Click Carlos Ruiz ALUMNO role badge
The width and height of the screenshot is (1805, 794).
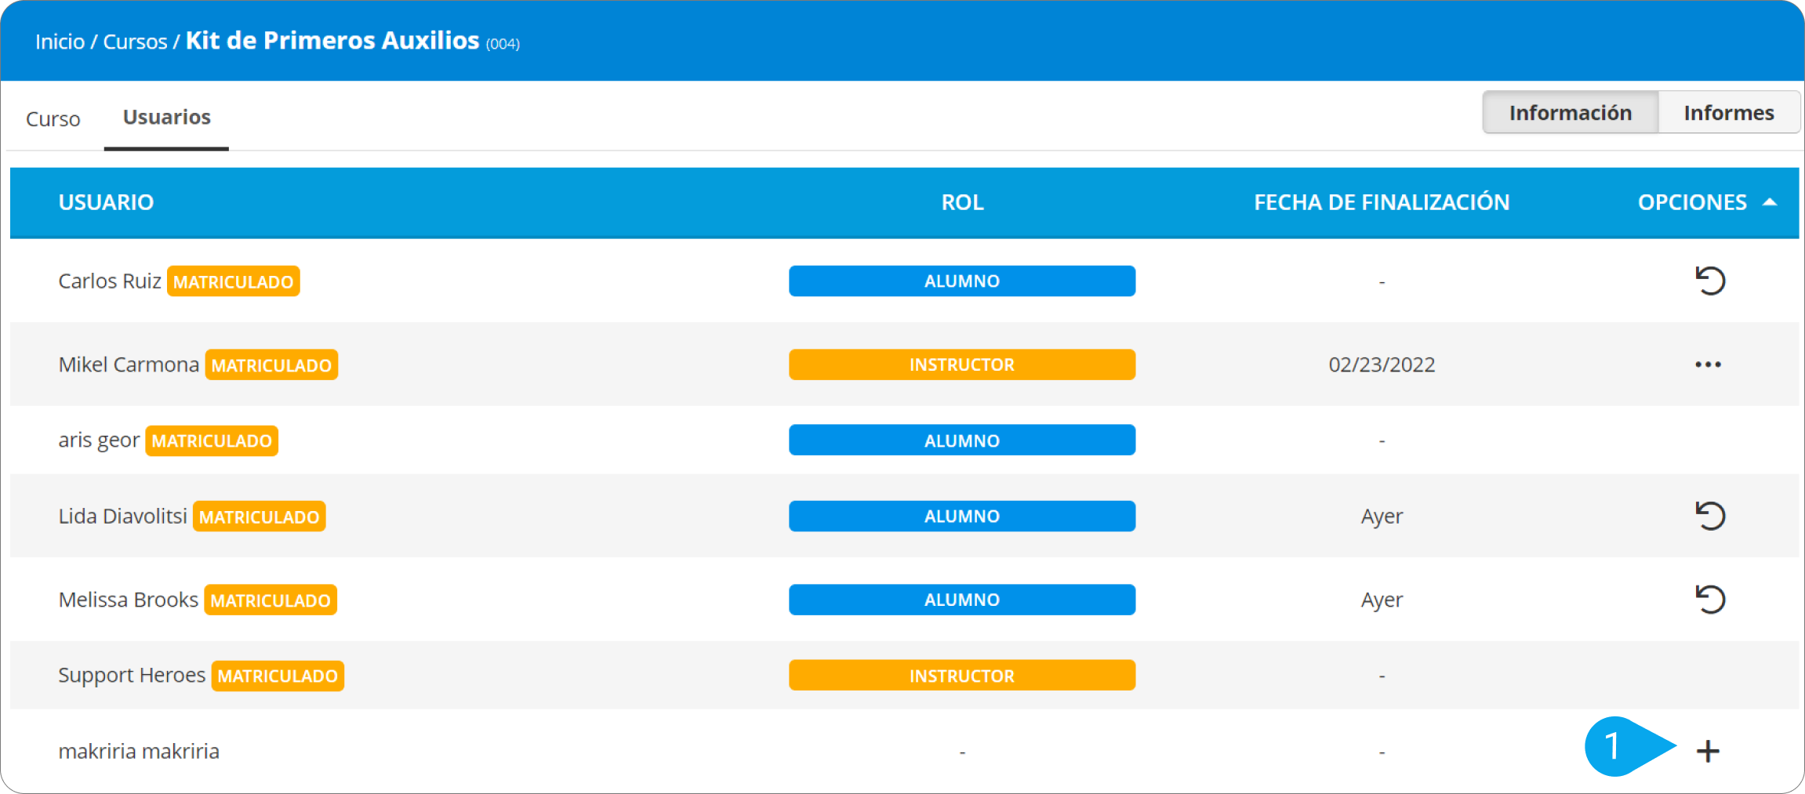pos(961,281)
